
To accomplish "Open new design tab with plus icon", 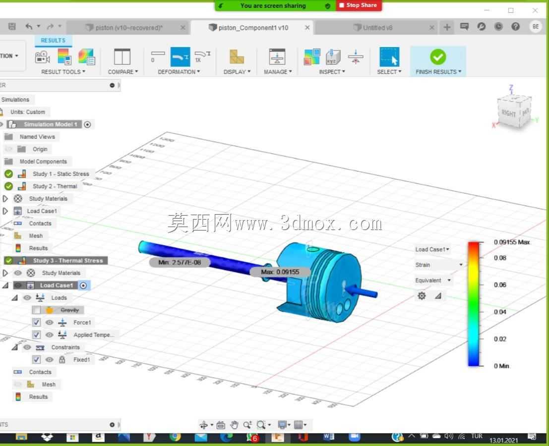I will coord(447,27).
